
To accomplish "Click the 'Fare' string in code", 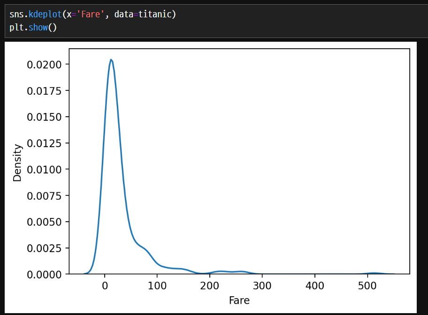I will tap(91, 14).
